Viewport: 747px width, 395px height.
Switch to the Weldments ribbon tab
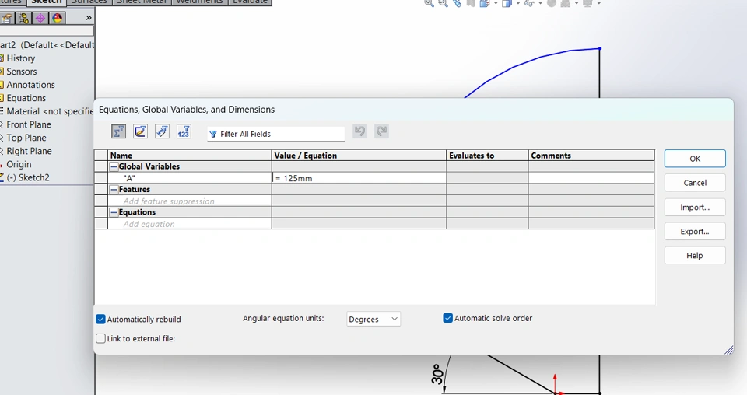(x=199, y=2)
